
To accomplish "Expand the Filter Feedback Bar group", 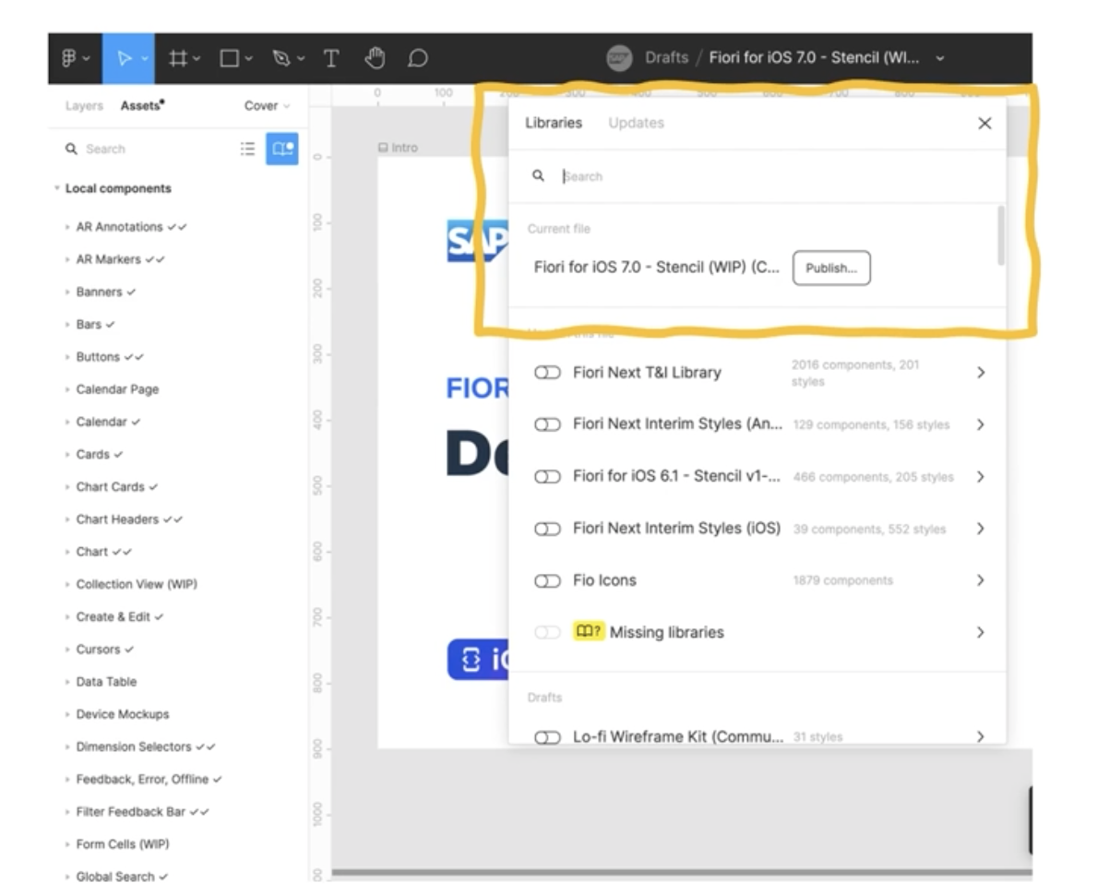I will pyautogui.click(x=68, y=812).
